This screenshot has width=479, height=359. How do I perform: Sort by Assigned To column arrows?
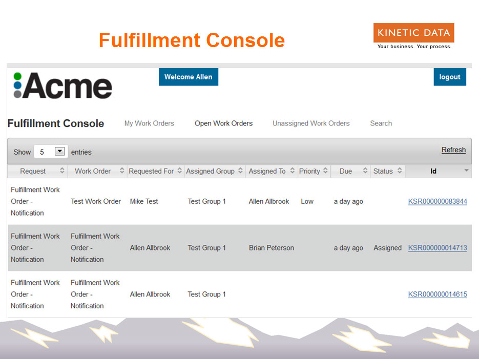pos(293,171)
